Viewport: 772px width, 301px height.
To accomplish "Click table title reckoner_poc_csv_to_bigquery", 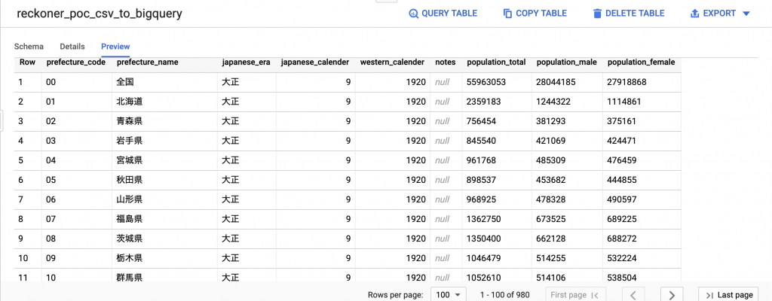I will point(99,14).
